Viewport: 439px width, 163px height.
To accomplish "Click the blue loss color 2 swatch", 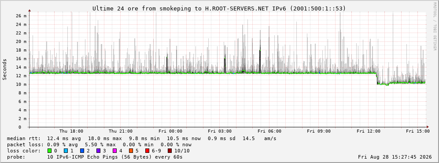I will pos(82,151).
